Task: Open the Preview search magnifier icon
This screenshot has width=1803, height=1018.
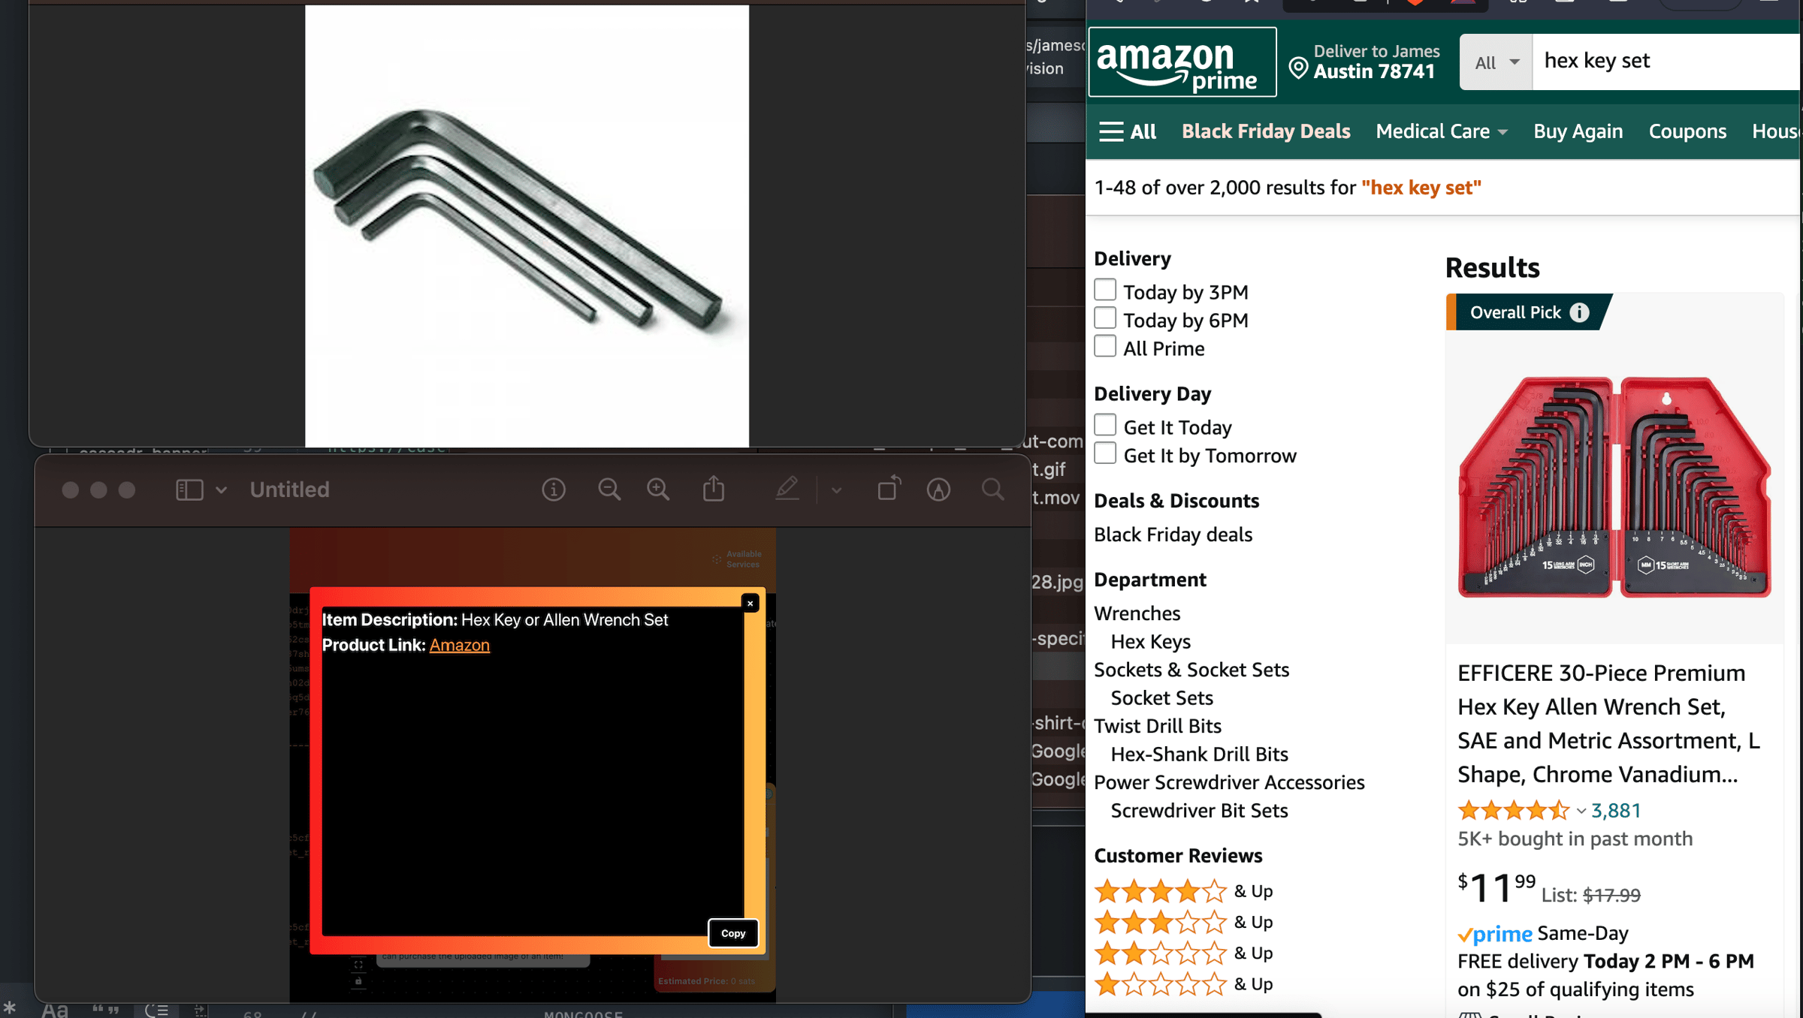Action: [992, 489]
